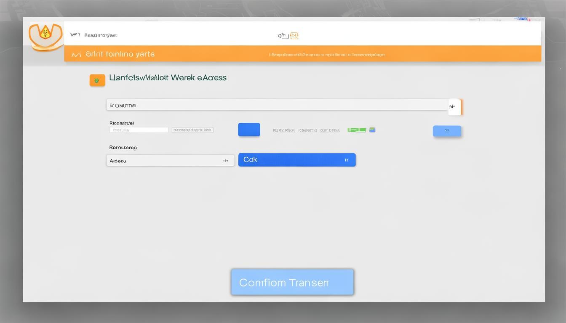Click the Confirm Transfer button
The height and width of the screenshot is (323, 566).
pyautogui.click(x=292, y=282)
